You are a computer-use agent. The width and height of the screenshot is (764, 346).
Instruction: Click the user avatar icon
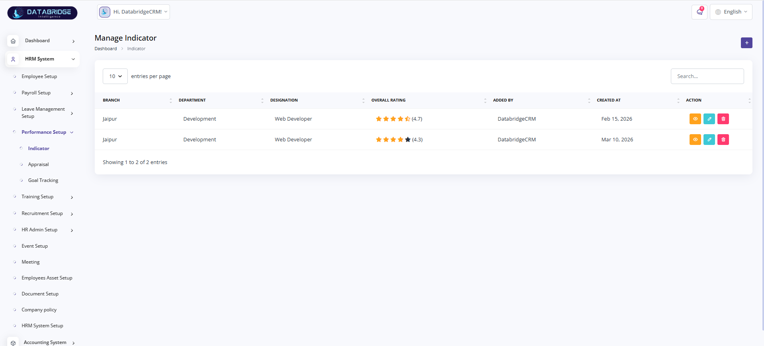point(105,12)
